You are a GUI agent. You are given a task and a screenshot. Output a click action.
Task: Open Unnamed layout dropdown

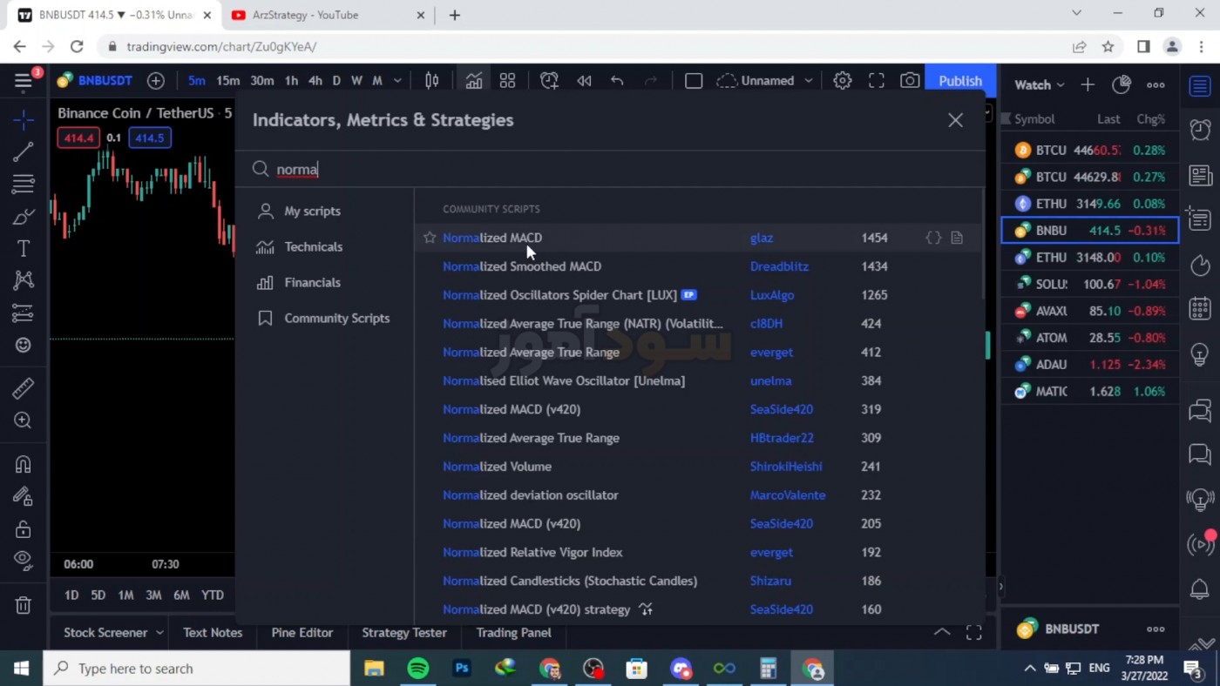765,81
